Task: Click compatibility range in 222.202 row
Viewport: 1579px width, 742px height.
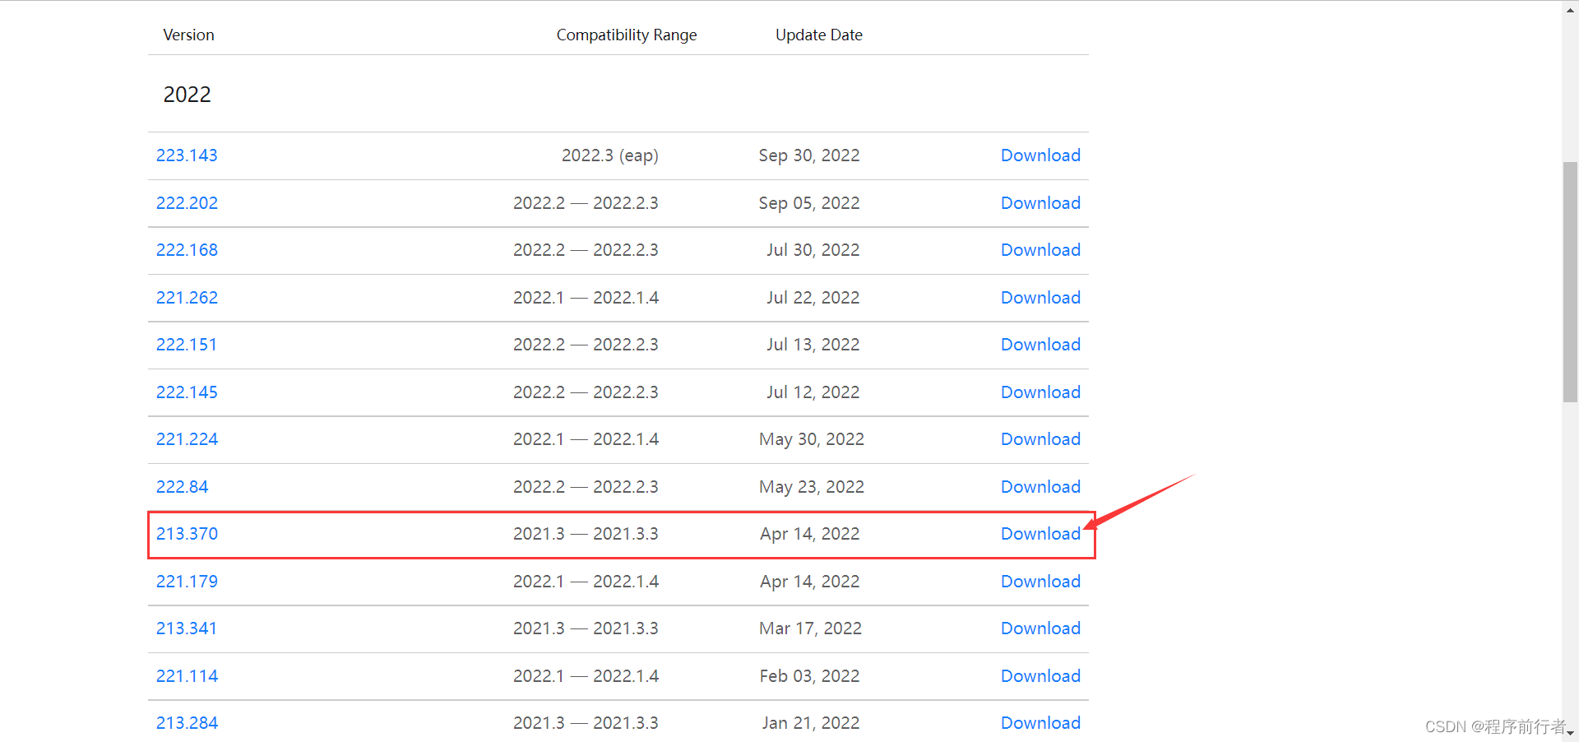Action: (x=586, y=203)
